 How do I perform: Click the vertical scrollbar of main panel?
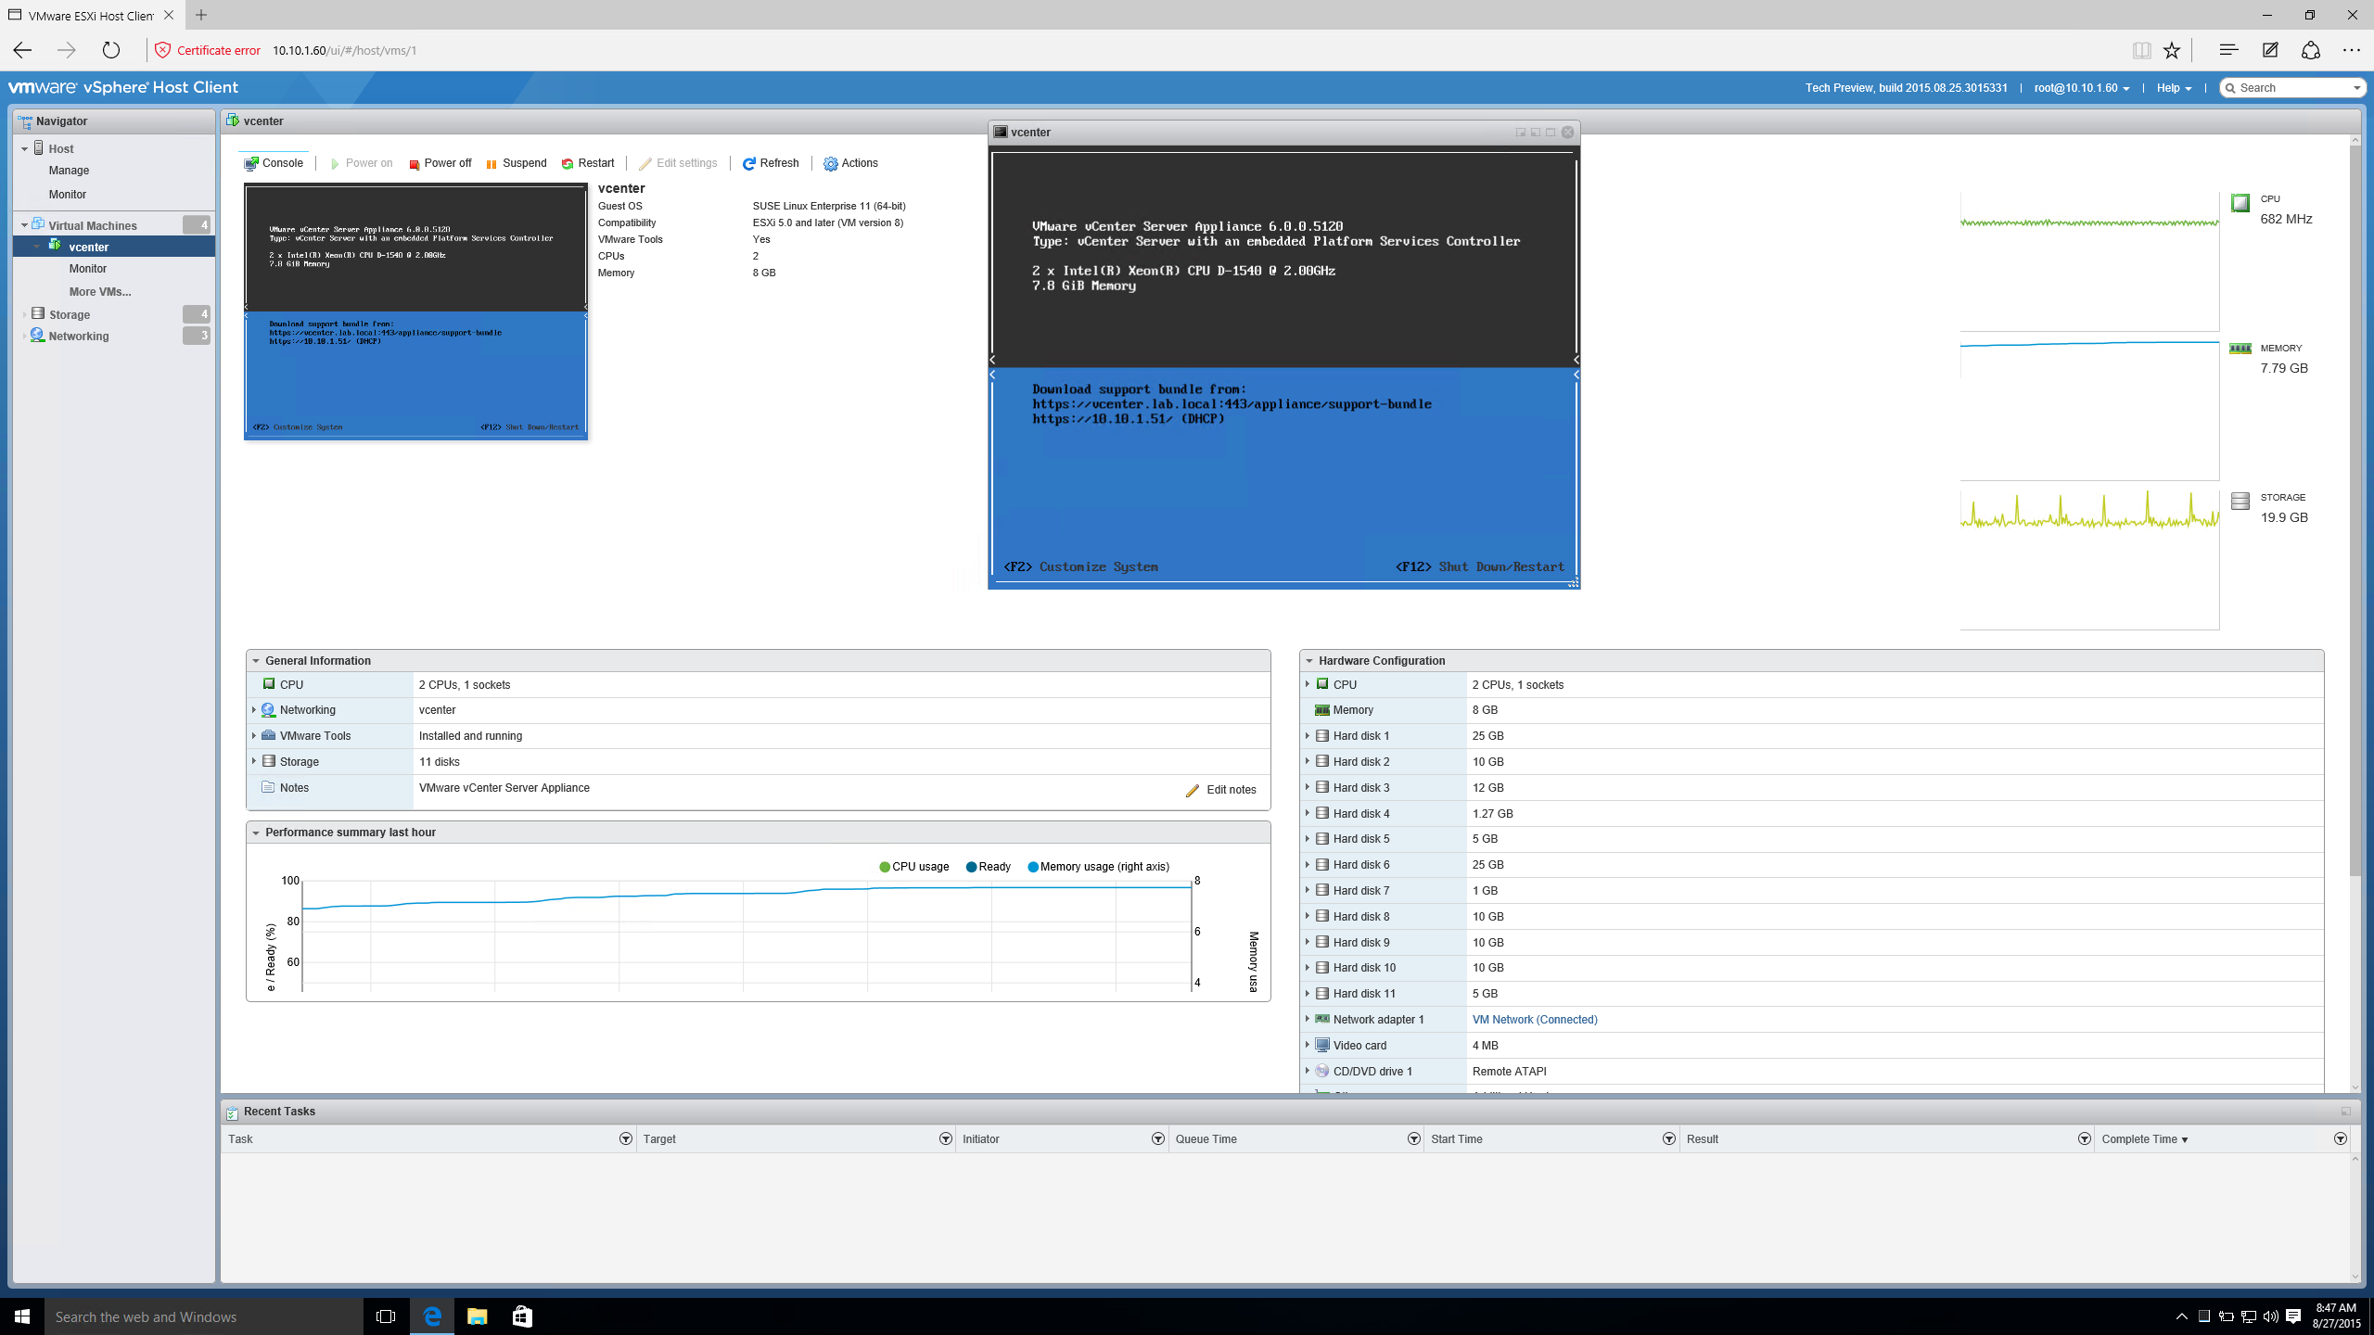tap(2355, 510)
